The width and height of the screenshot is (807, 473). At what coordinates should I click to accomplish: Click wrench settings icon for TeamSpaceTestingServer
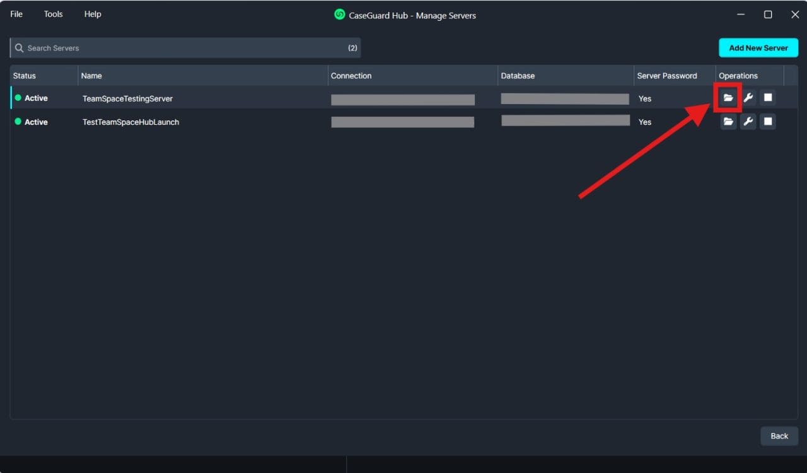[748, 98]
